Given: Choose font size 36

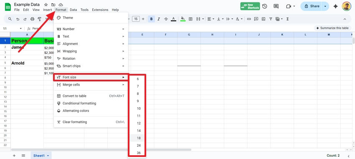Looking at the screenshot, I should [137, 153].
